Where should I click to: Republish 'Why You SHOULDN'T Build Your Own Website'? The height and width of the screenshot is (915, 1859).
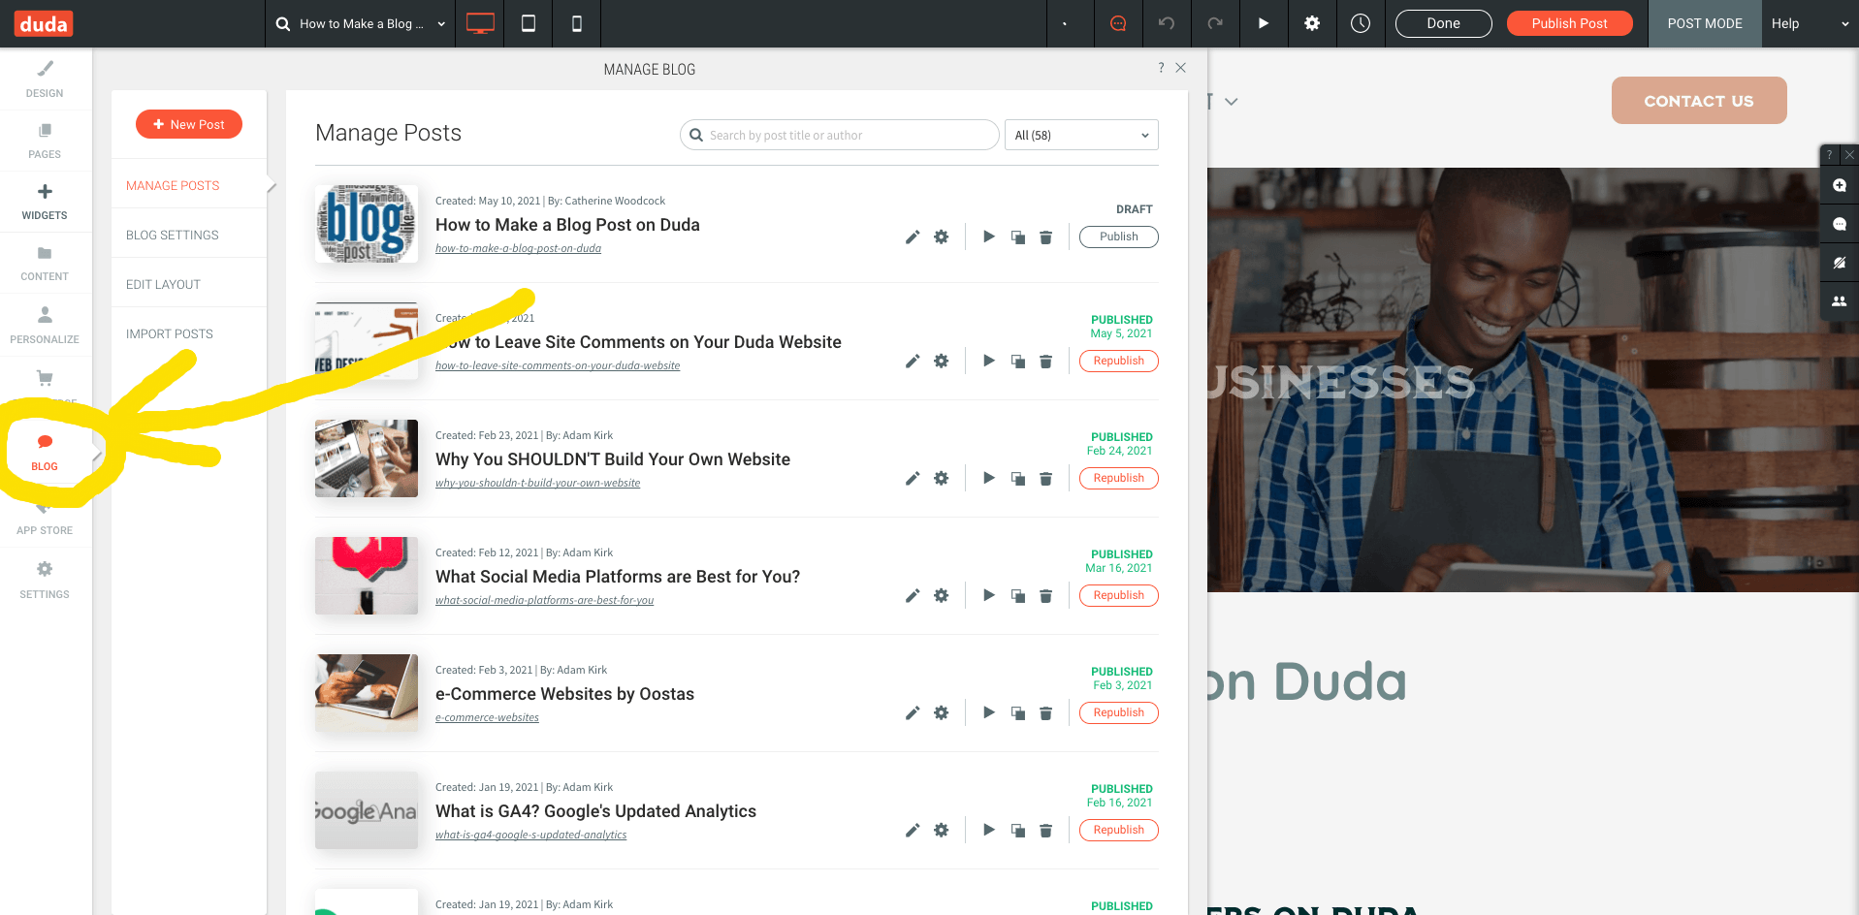coord(1119,478)
